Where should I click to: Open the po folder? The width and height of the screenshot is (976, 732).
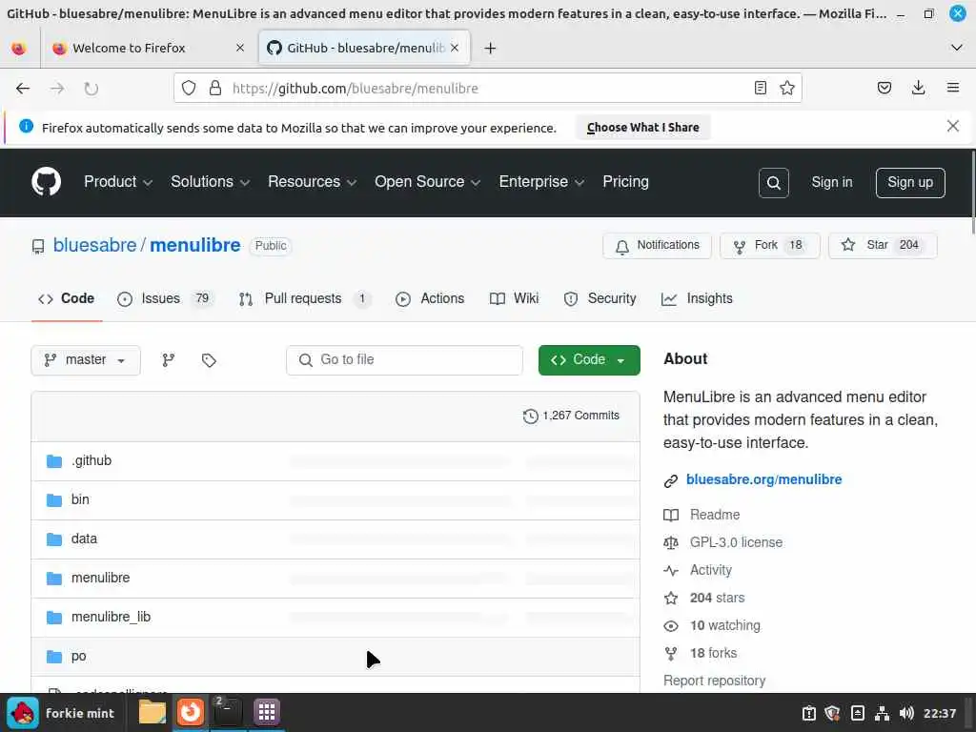[x=78, y=656]
